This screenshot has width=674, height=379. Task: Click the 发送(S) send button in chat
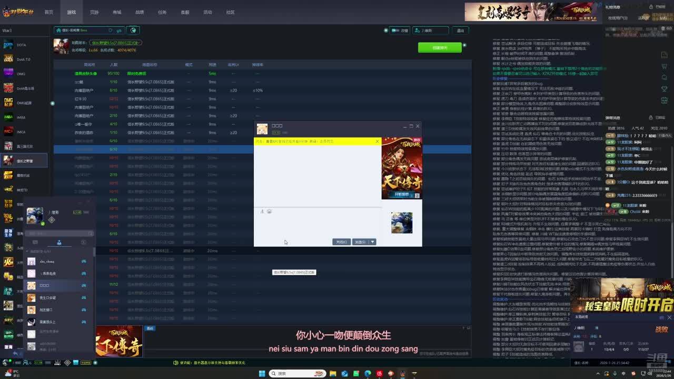pos(360,242)
